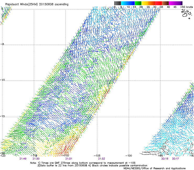Click the '>50 knots' legend label
The width and height of the screenshot is (194, 170).
coord(186,7)
